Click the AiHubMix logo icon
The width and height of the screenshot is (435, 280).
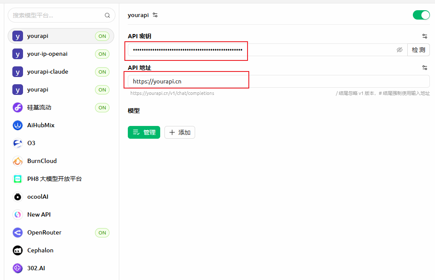click(x=17, y=125)
